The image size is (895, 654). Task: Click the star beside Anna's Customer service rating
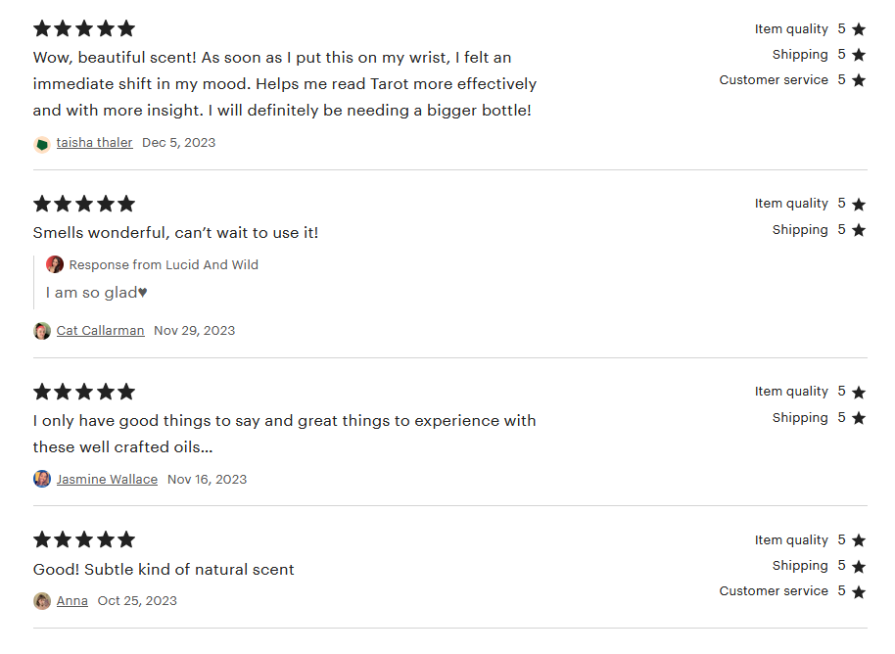859,591
